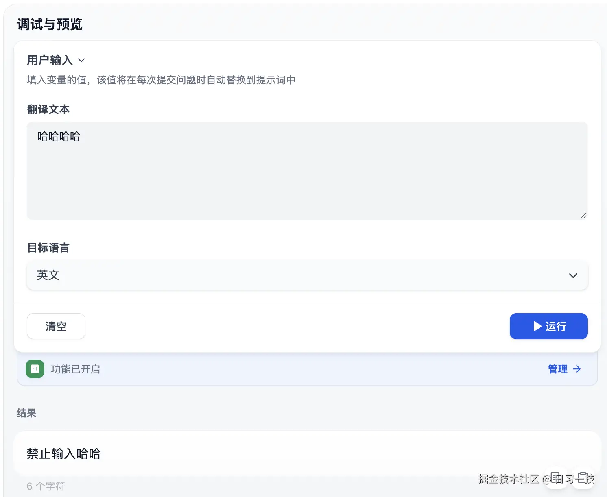
Task: Click the green feature-enabled icon
Action: coord(35,369)
